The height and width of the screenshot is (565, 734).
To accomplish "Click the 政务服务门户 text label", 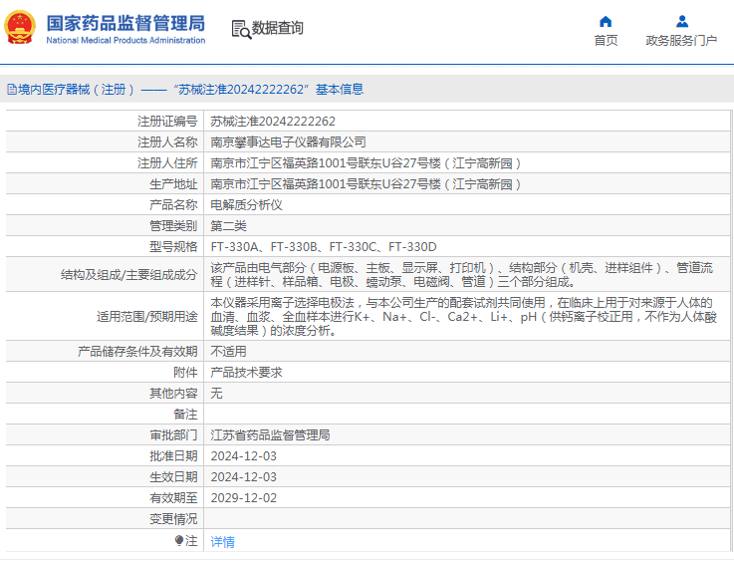I will [681, 40].
